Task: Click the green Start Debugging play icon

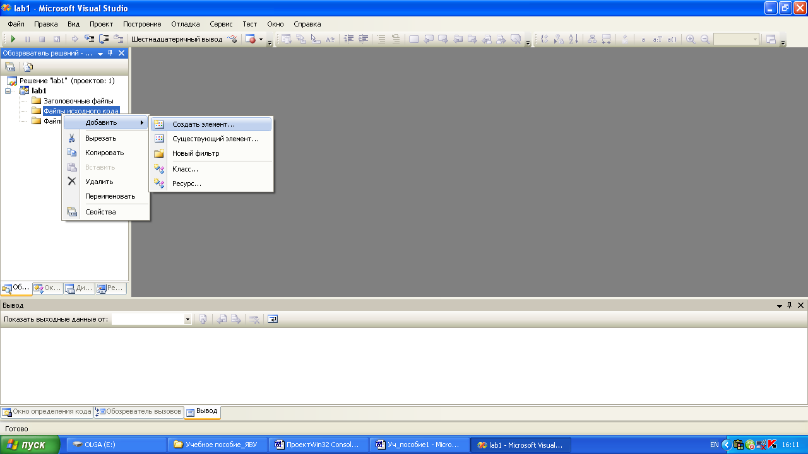Action: pos(13,39)
